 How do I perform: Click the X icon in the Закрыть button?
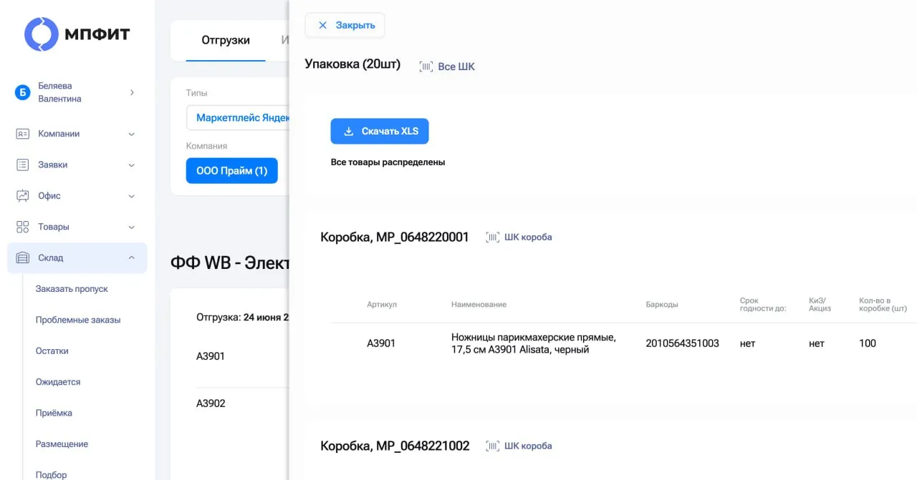click(x=322, y=25)
